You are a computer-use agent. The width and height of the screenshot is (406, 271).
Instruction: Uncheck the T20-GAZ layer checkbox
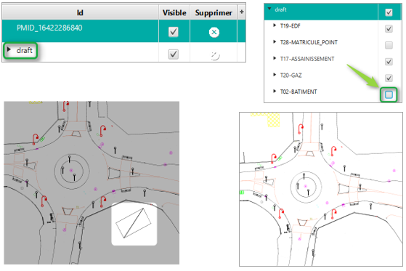tap(389, 78)
